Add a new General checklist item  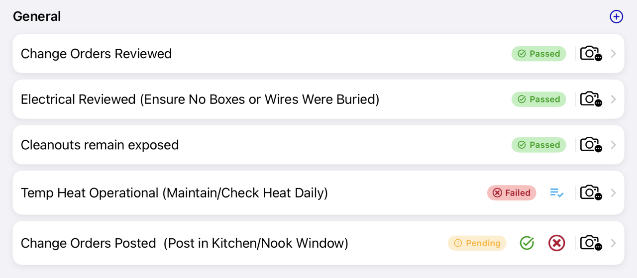tap(616, 16)
